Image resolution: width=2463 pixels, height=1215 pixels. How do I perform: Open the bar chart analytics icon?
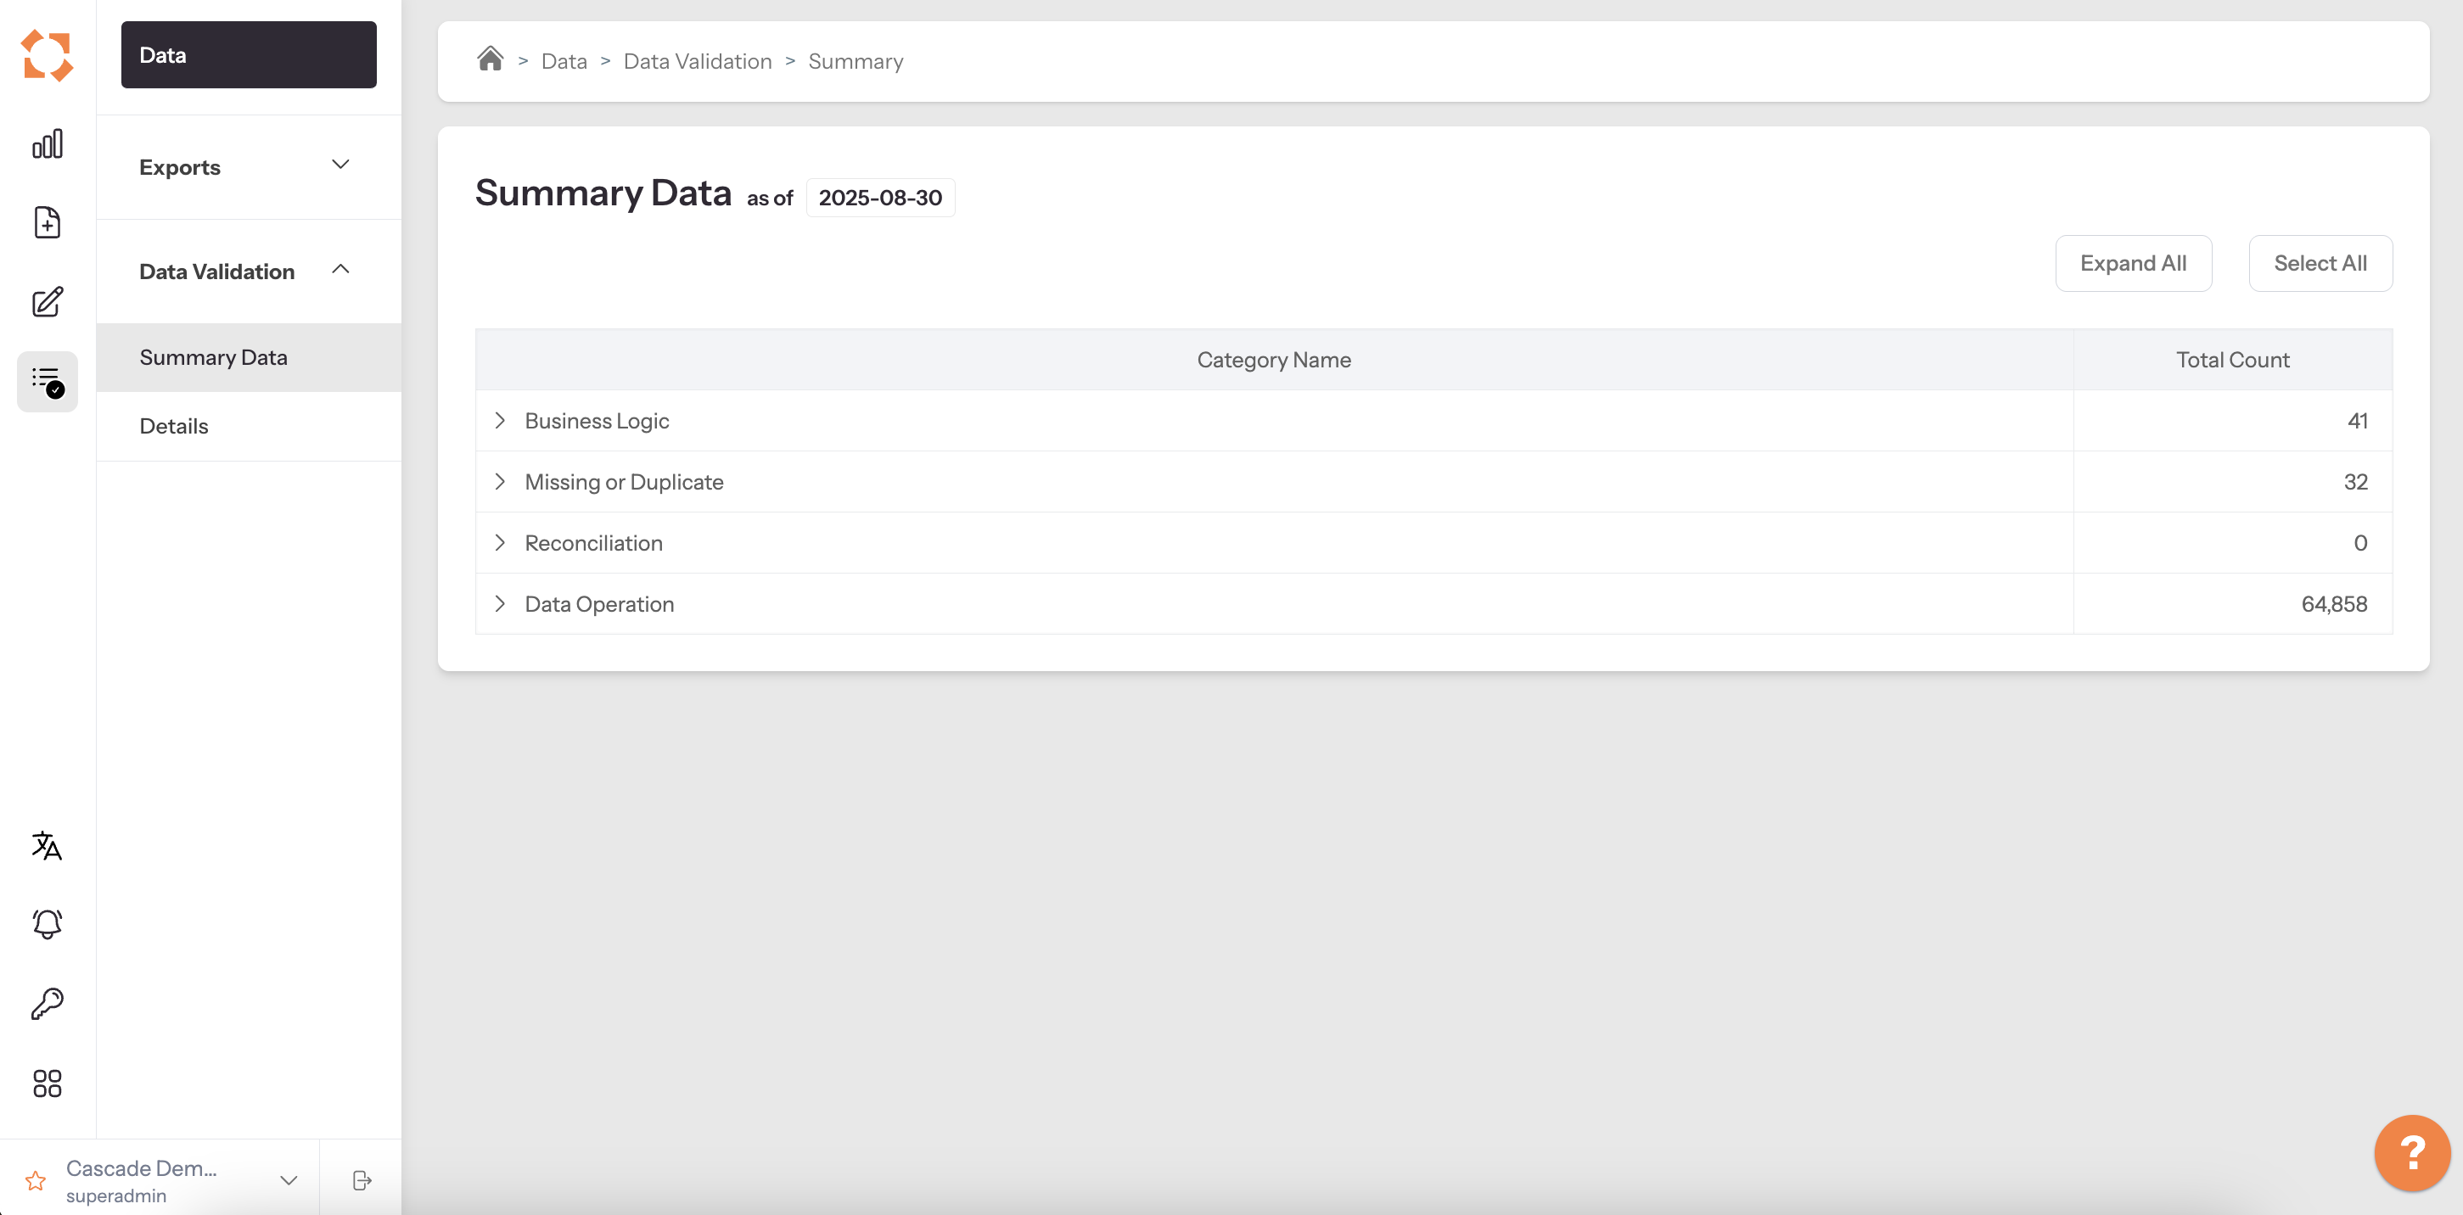tap(47, 144)
